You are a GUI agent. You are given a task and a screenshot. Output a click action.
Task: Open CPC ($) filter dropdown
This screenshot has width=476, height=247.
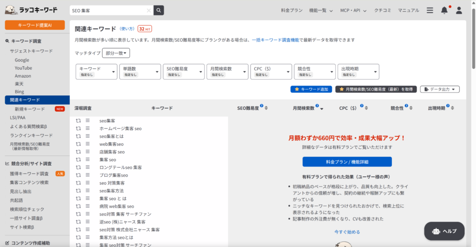(x=271, y=71)
